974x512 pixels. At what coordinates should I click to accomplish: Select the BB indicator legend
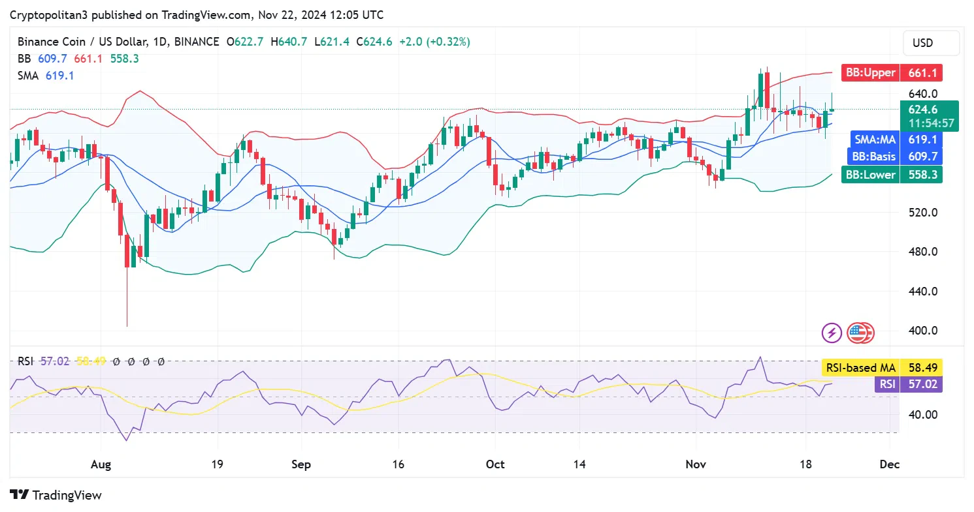click(78, 59)
